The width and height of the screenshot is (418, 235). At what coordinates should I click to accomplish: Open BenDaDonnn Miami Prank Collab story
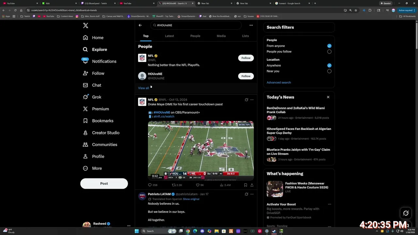(x=299, y=114)
